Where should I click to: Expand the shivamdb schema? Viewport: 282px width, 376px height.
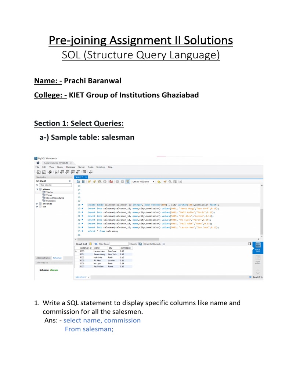[37, 204]
